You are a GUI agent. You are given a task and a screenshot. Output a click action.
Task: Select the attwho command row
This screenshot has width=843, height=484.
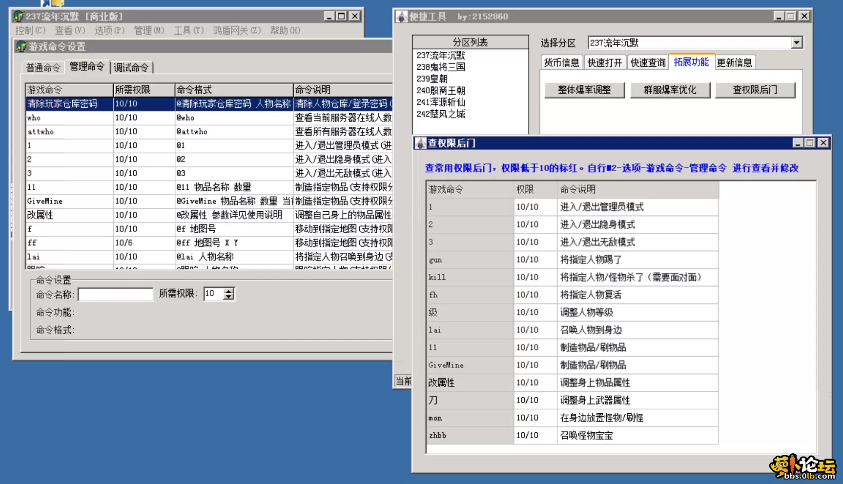(x=209, y=132)
